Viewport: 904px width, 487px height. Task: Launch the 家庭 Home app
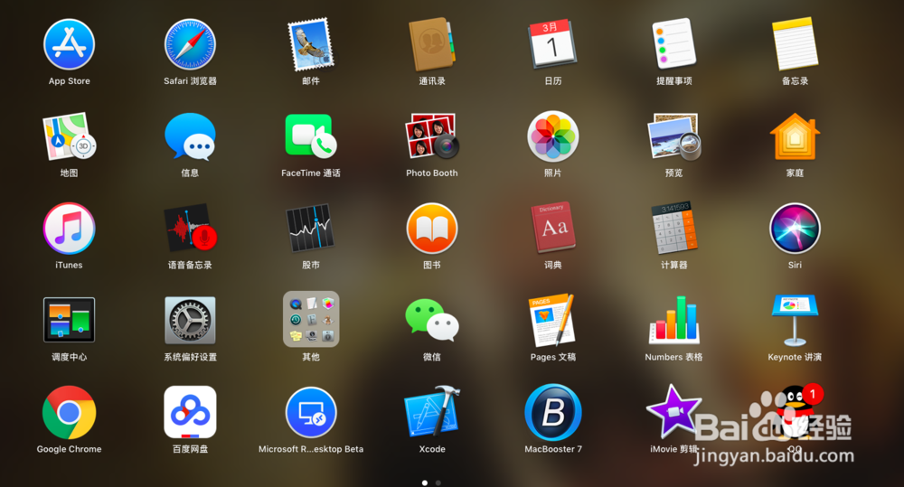pos(795,137)
